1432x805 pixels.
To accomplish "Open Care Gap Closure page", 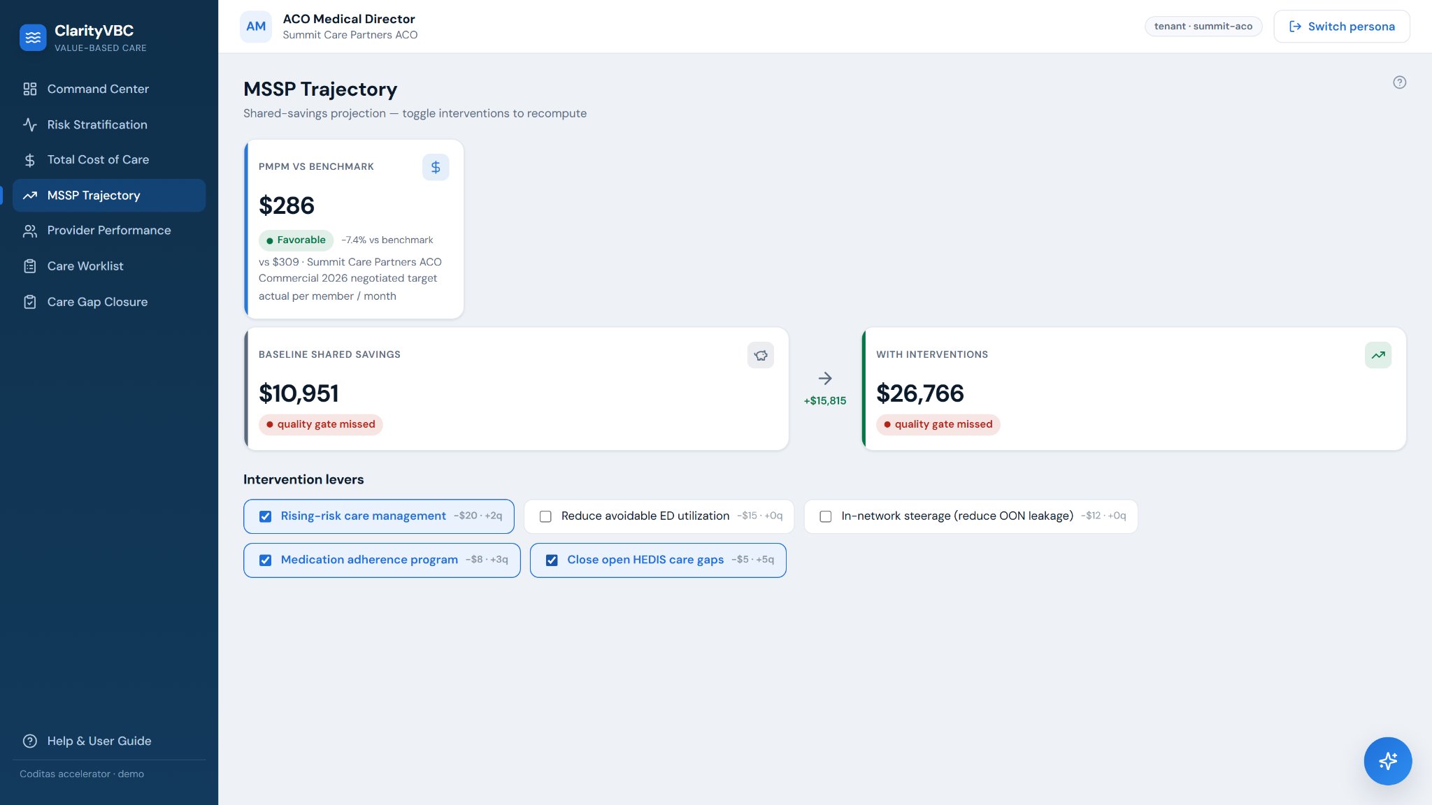I will click(x=109, y=302).
